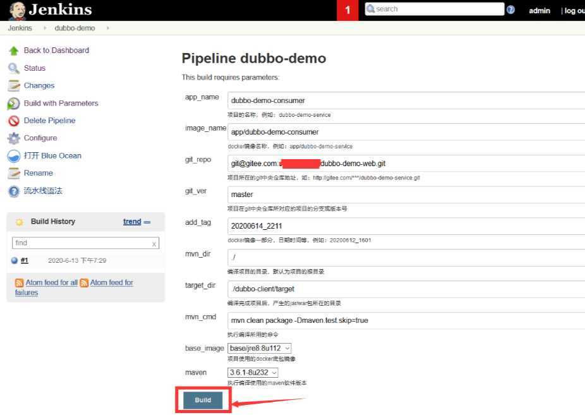Focus the build history find field
The width and height of the screenshot is (585, 415).
85,243
